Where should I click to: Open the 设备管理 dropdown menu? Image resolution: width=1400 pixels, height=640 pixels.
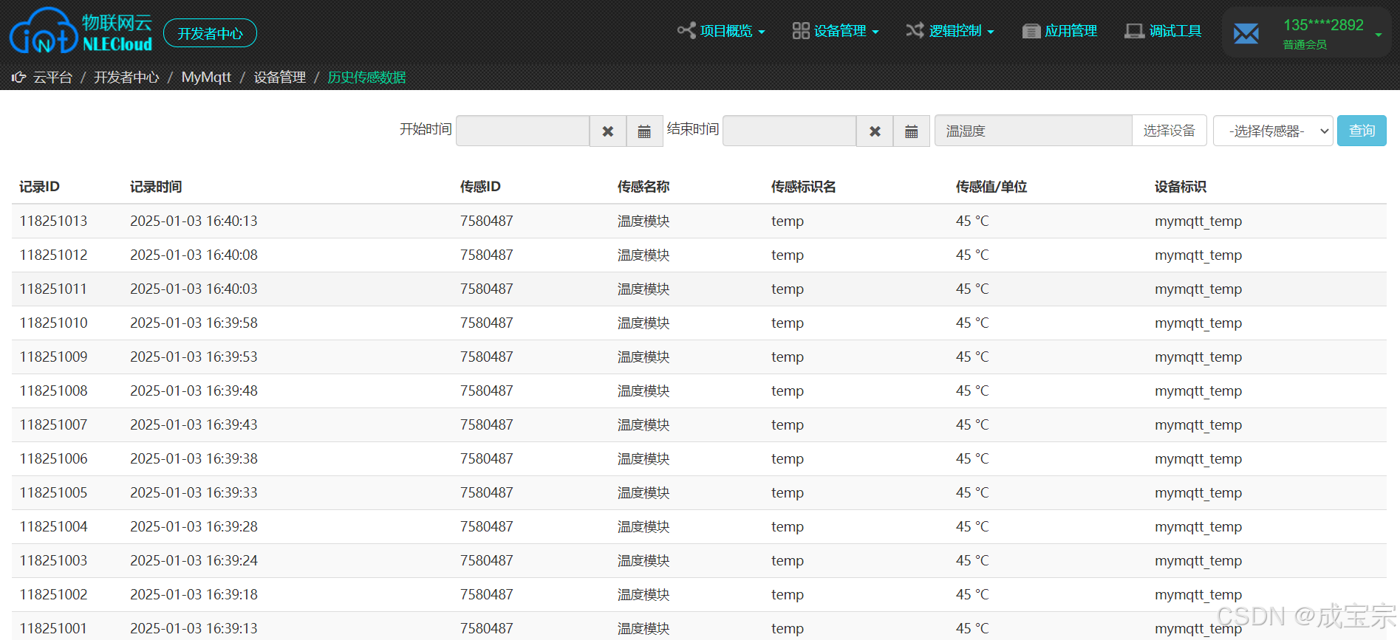(x=836, y=31)
